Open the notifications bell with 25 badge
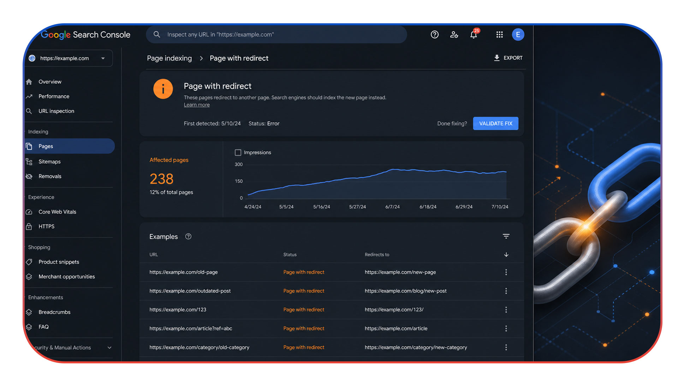This screenshot has width=678, height=381. click(x=474, y=34)
